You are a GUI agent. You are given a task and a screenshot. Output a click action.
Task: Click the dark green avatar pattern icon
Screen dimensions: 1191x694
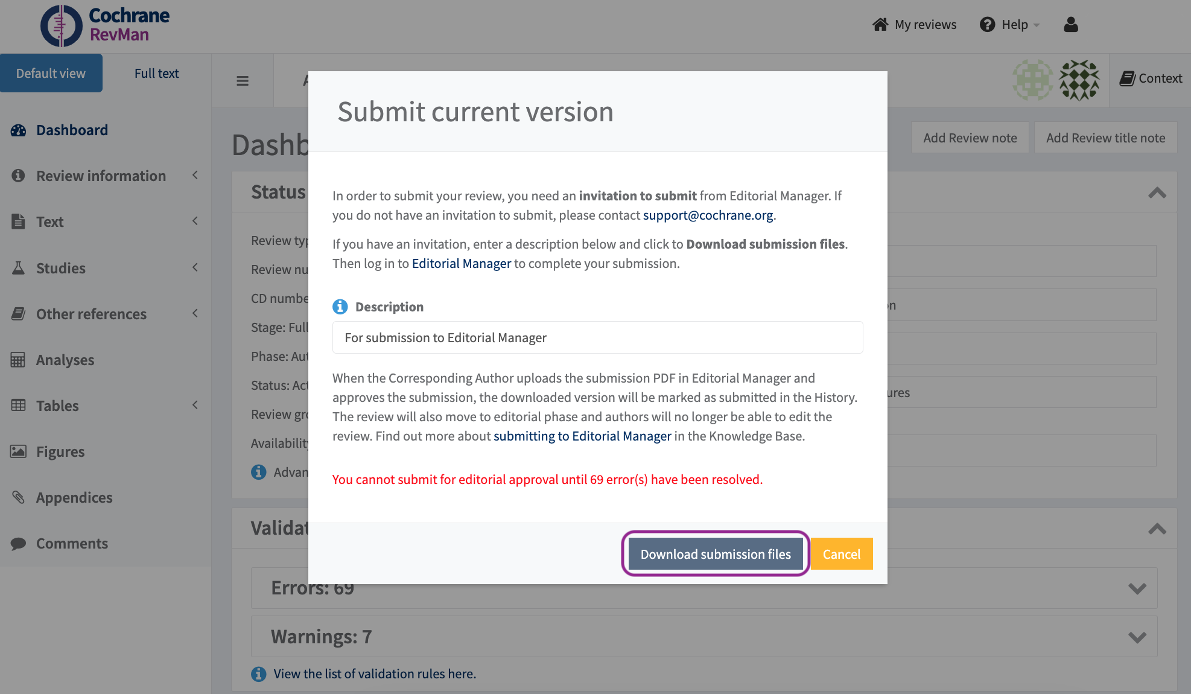(1079, 79)
